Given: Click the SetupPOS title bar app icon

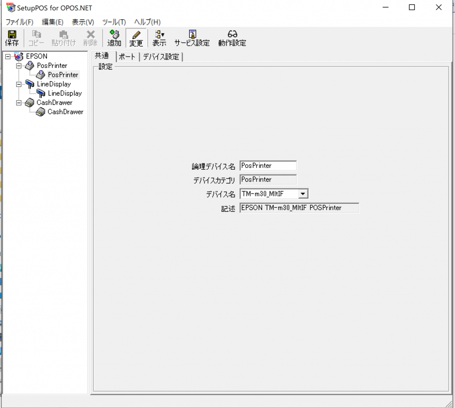Looking at the screenshot, I should pyautogui.click(x=11, y=8).
